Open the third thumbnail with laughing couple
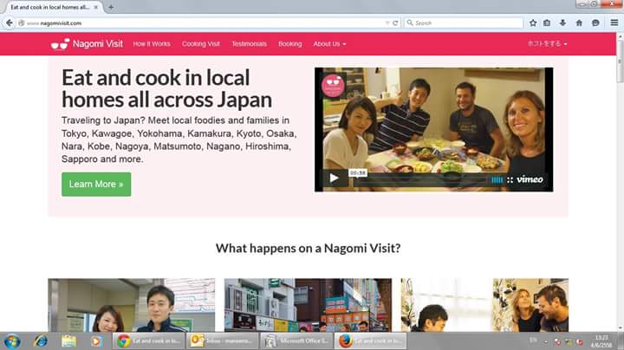This screenshot has height=350, width=624. coord(484,305)
